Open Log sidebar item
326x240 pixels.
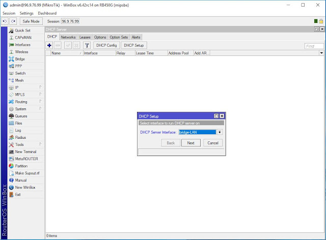[26, 130]
